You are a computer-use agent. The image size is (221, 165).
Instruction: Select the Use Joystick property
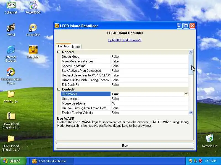pyautogui.click(x=86, y=99)
